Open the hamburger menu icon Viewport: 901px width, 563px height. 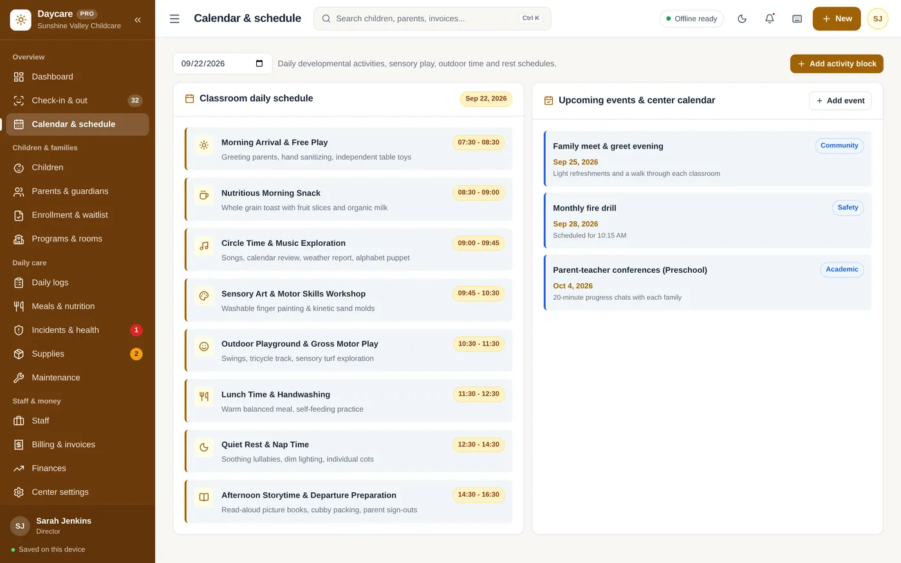point(174,19)
